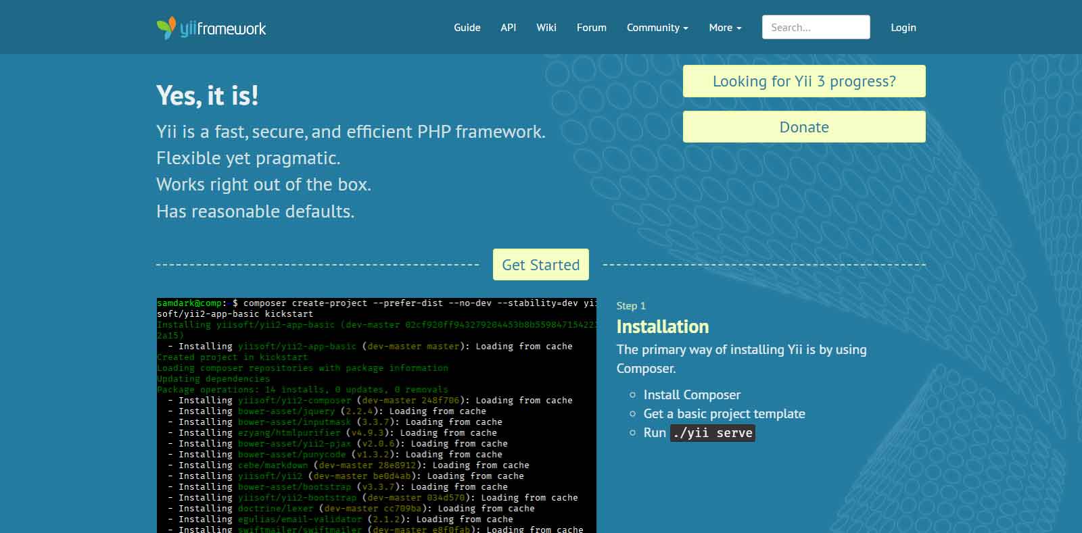1082x533 pixels.
Task: Click the Yii framework logo
Action: click(211, 28)
